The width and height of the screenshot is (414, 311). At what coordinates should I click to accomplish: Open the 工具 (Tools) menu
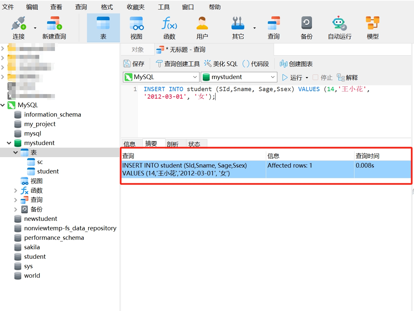pos(164,7)
